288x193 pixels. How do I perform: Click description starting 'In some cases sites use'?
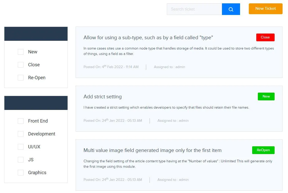coord(178,51)
